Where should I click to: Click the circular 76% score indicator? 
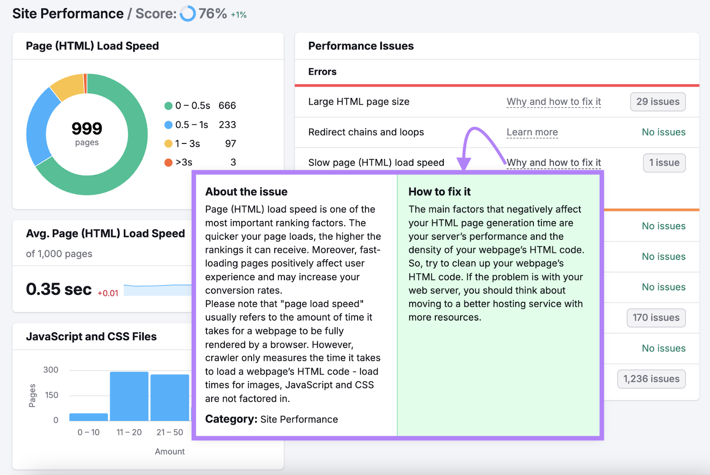(x=188, y=14)
